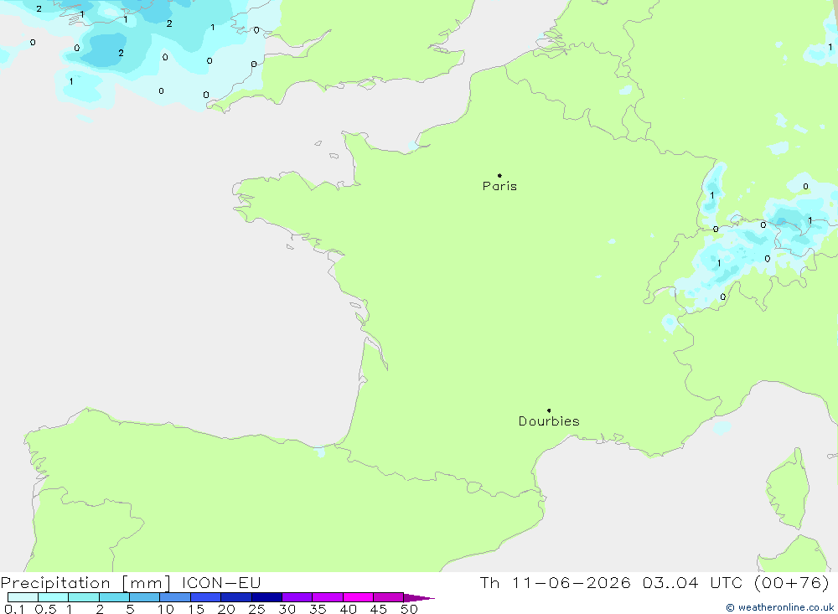838x614 pixels.
Task: Click the ICON-EU model label
Action: tap(221, 582)
